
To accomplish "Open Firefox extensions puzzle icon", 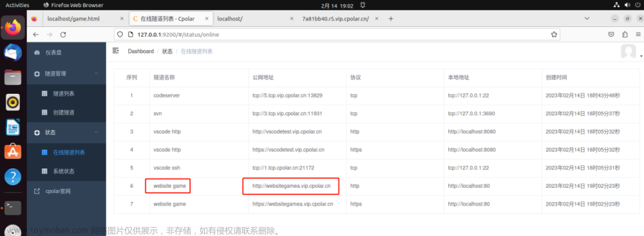I will click(625, 35).
